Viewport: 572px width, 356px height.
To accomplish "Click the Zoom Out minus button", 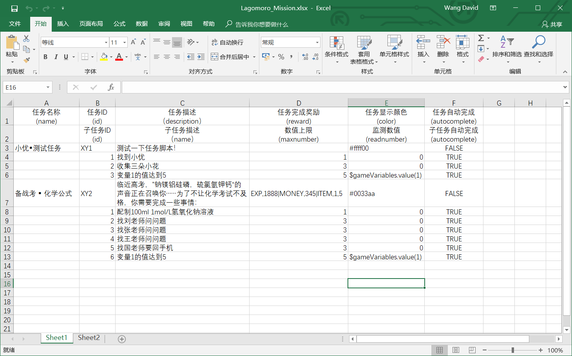I will tap(485, 350).
